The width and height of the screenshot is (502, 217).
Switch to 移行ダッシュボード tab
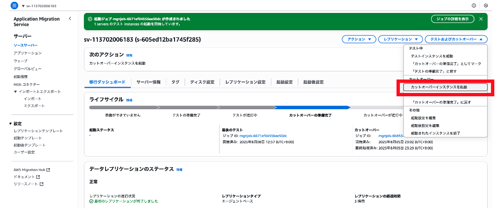(x=107, y=82)
